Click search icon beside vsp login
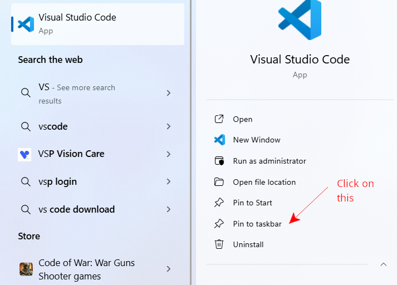 point(26,181)
